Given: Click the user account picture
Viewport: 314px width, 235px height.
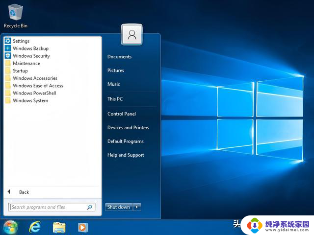Looking at the screenshot, I should 132,35.
